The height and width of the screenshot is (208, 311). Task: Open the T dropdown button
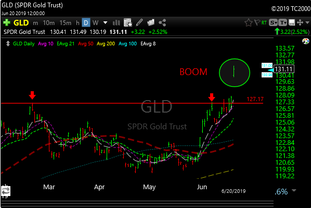[282, 22]
